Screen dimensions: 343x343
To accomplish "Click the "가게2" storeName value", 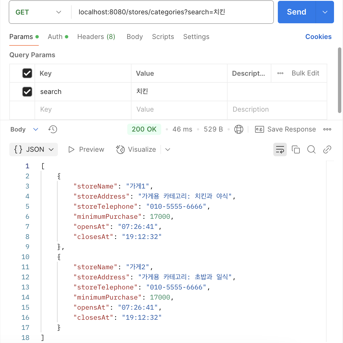I will [138, 267].
